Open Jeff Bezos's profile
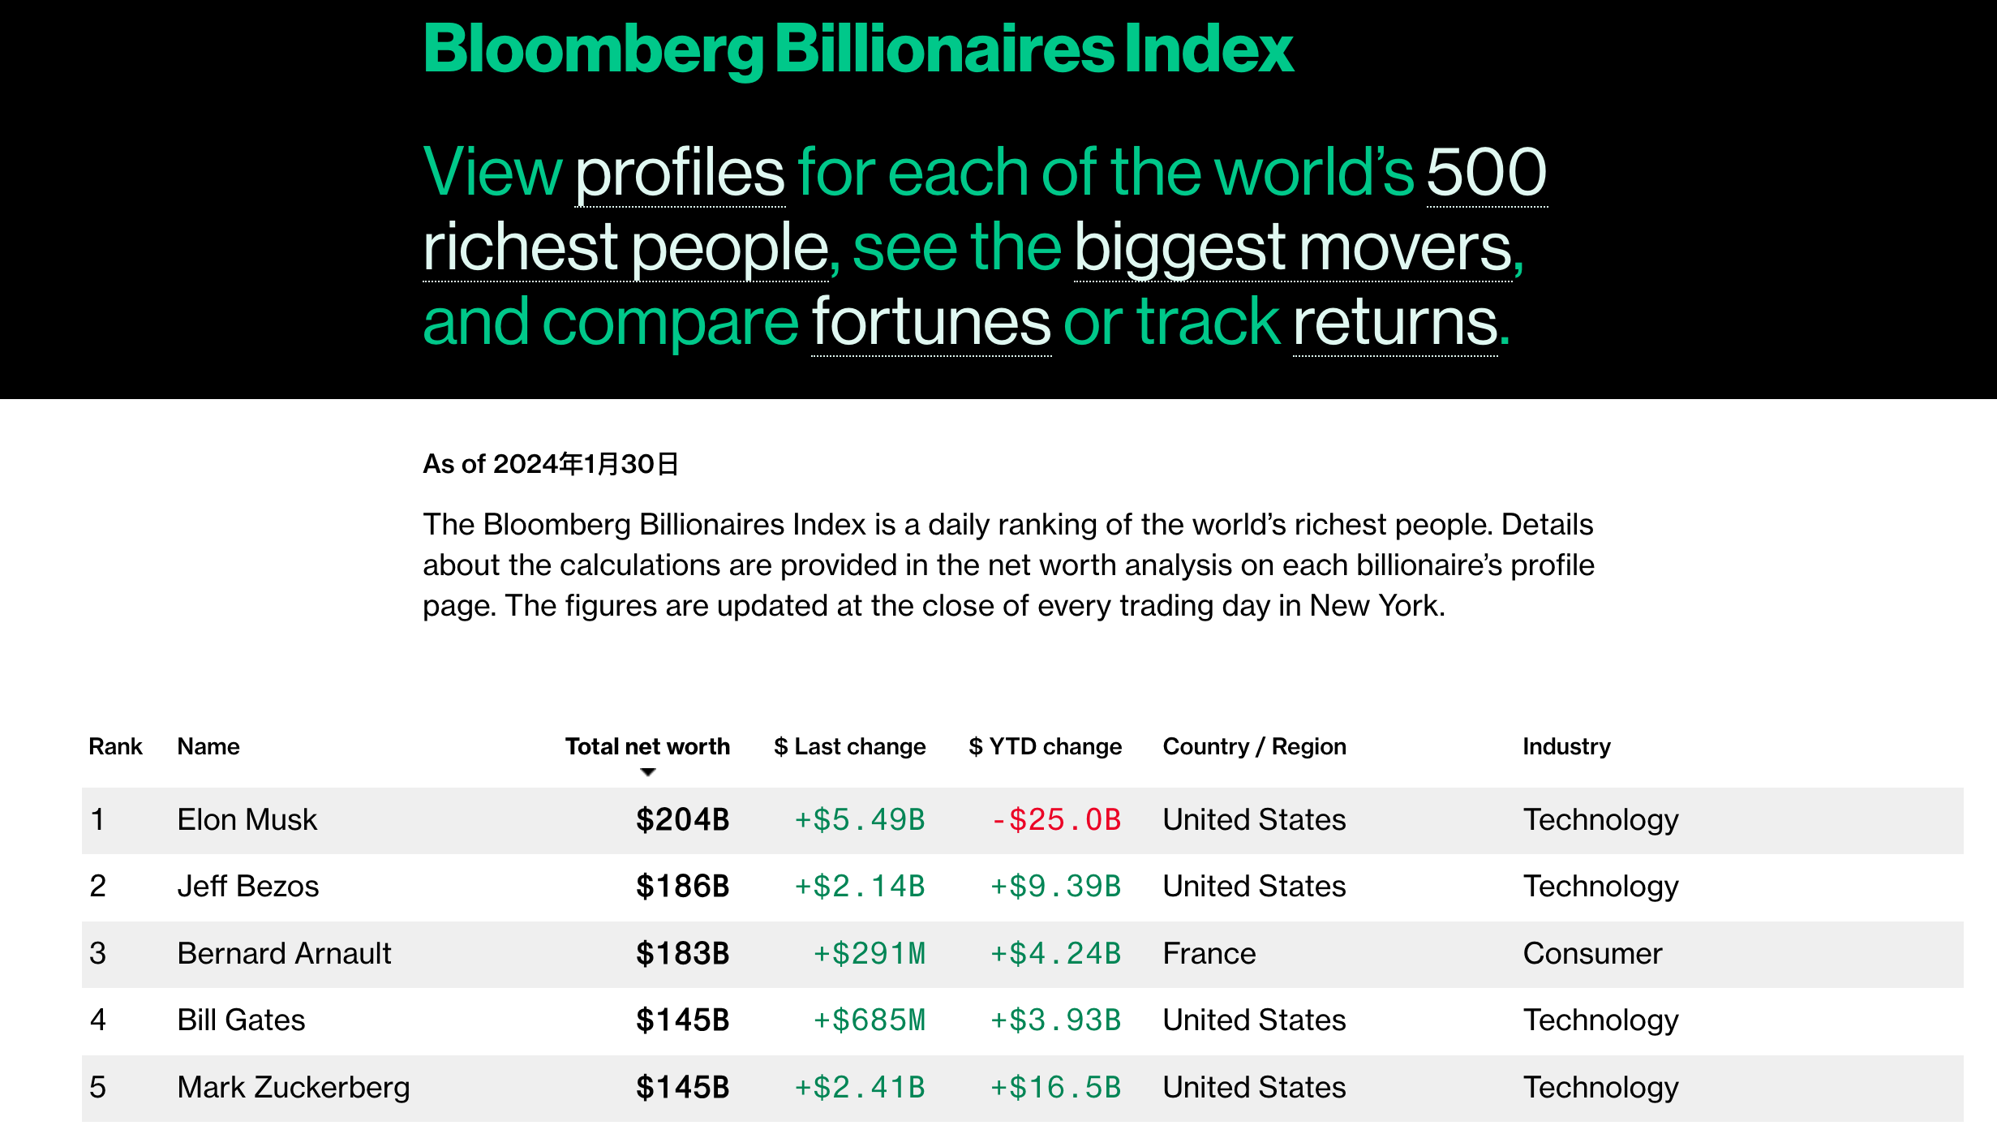This screenshot has height=1134, width=1997. pyautogui.click(x=247, y=887)
